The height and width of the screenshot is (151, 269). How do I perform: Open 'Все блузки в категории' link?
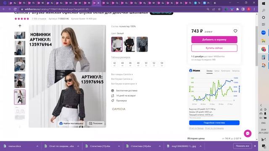click(x=124, y=84)
